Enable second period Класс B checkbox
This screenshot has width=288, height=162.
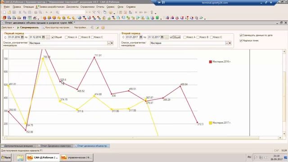coord(198,37)
